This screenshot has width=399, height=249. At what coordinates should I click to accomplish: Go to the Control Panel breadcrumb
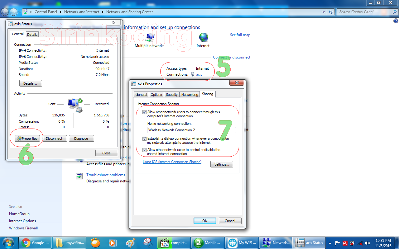pos(46,12)
